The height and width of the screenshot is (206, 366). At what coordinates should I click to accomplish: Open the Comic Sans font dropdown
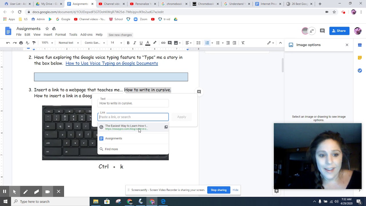point(95,43)
